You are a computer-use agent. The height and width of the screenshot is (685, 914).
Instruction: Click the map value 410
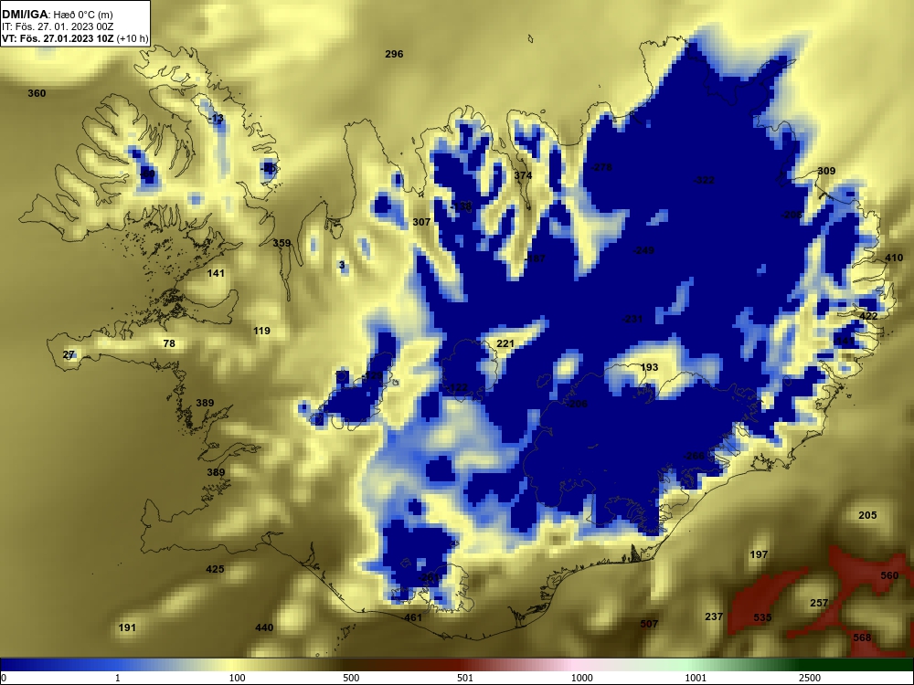894,258
